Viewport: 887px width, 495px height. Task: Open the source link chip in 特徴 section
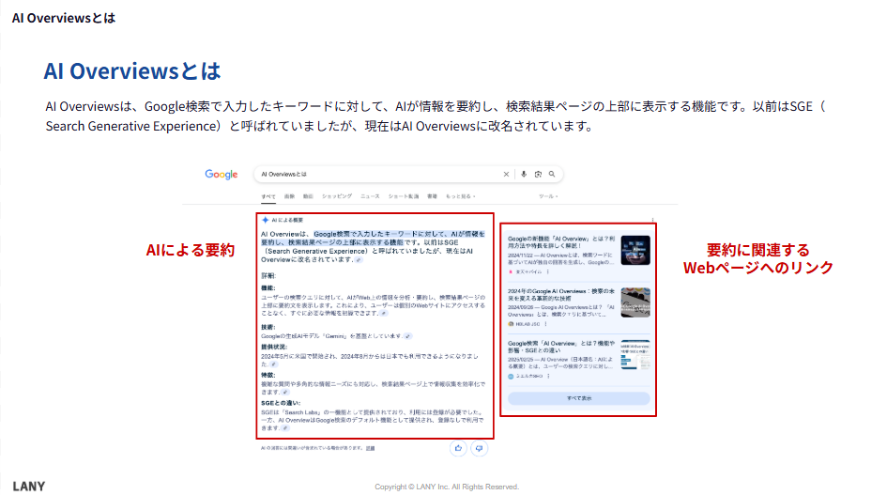click(285, 392)
